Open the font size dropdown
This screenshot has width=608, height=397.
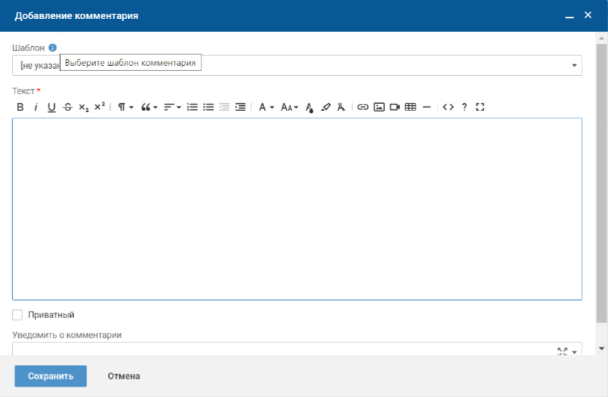pyautogui.click(x=290, y=107)
